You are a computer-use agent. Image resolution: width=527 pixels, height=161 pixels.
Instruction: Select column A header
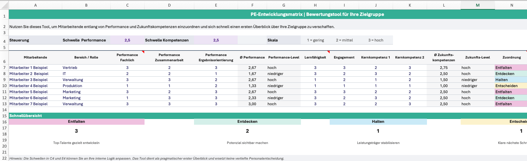(x=35, y=5)
